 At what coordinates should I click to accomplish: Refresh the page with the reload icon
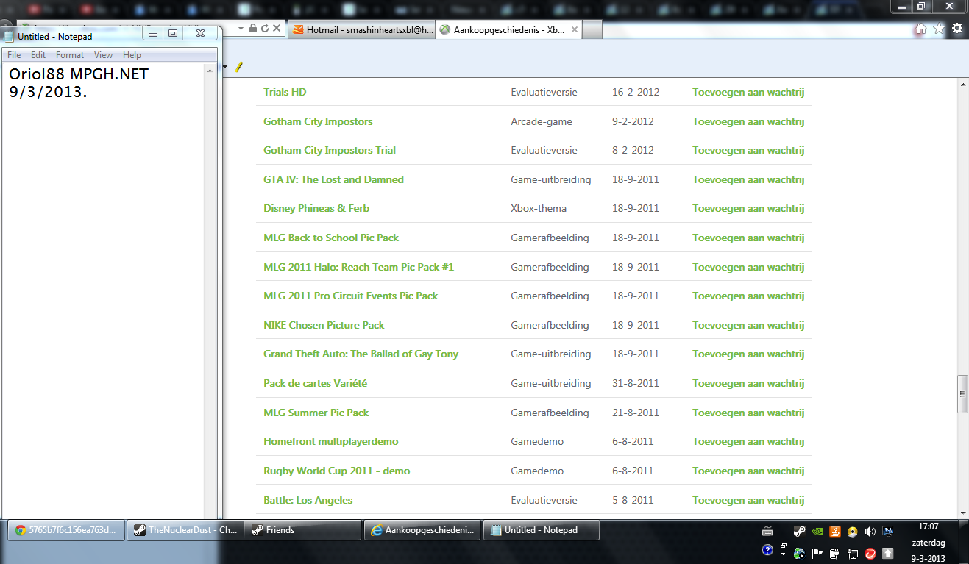[265, 28]
